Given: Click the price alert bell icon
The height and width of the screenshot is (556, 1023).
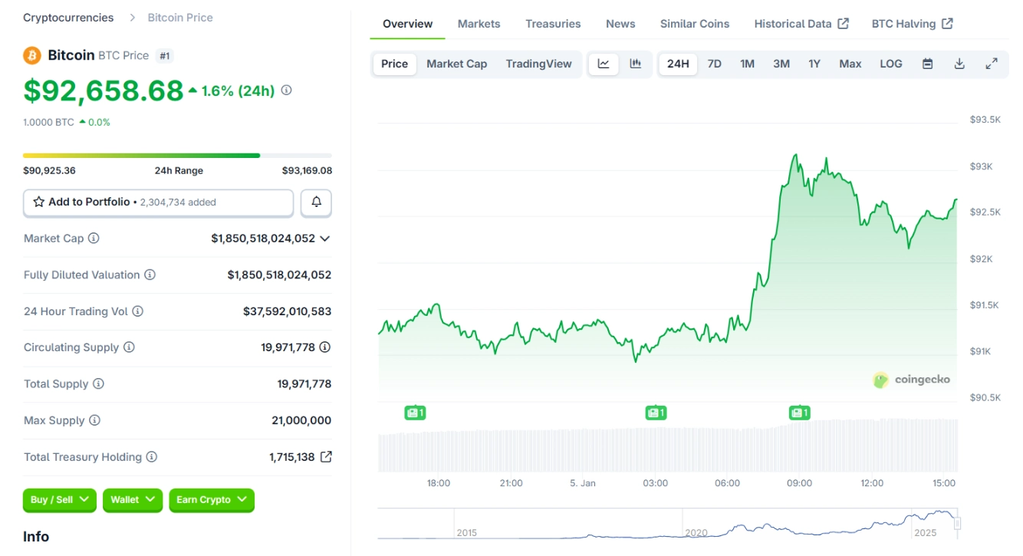Looking at the screenshot, I should [x=315, y=202].
